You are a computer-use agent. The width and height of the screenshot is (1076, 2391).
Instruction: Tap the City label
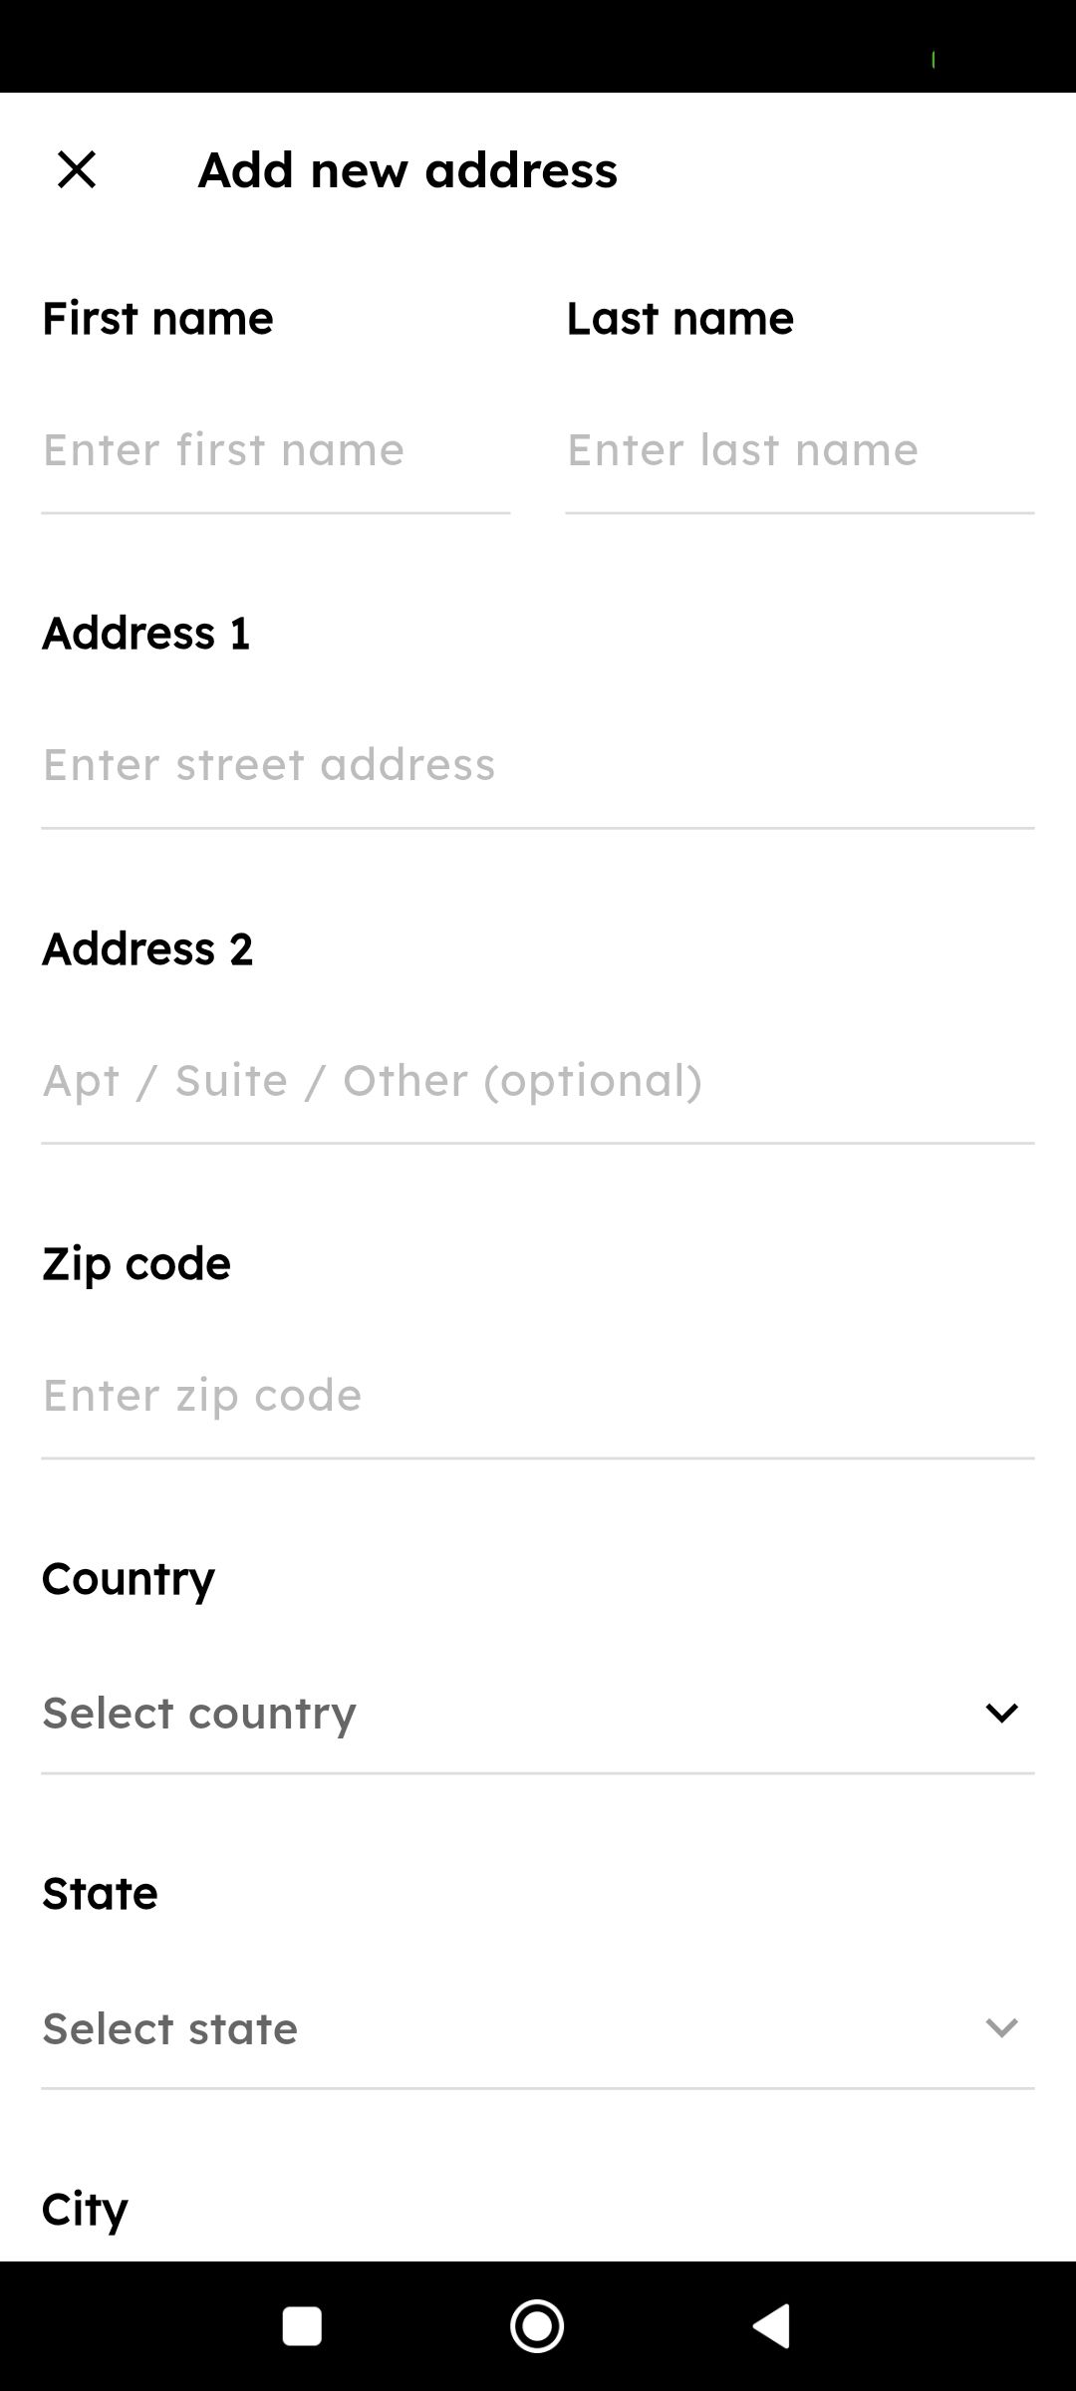click(85, 2209)
